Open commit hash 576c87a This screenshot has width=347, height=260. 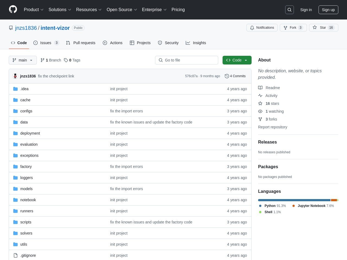tap(191, 76)
